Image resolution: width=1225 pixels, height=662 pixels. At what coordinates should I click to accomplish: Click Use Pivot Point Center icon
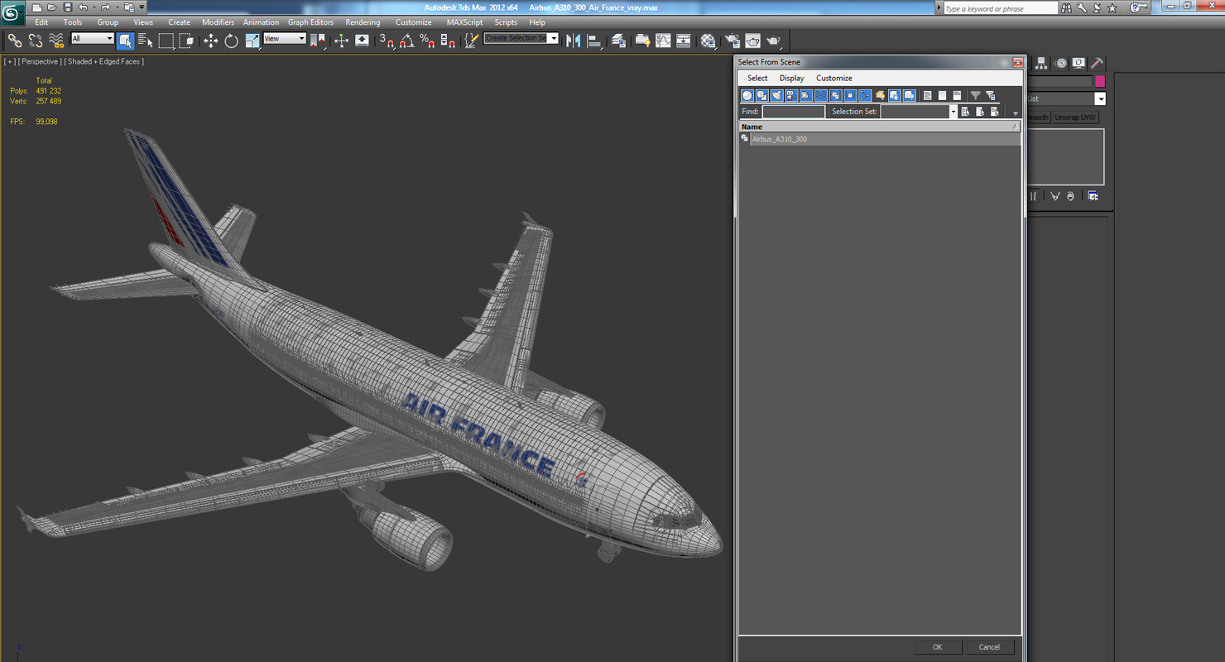pyautogui.click(x=318, y=41)
